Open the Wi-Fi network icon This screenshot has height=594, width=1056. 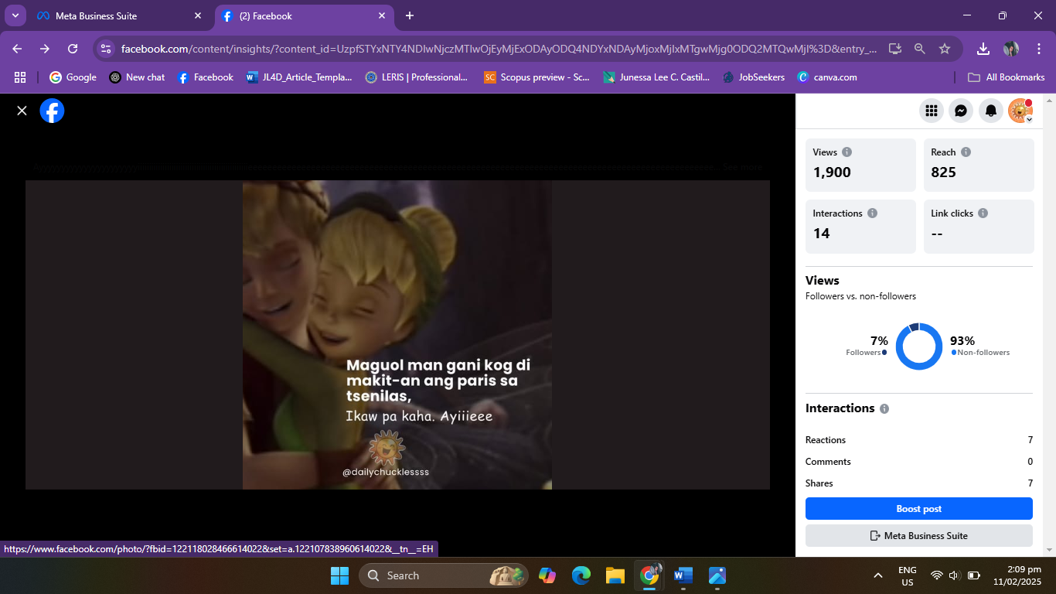coord(937,575)
